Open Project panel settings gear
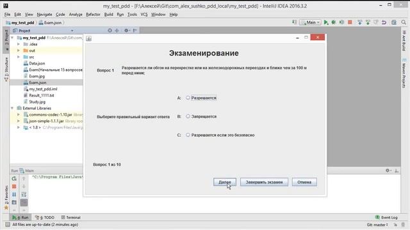The width and height of the screenshot is (410, 230). [x=127, y=31]
